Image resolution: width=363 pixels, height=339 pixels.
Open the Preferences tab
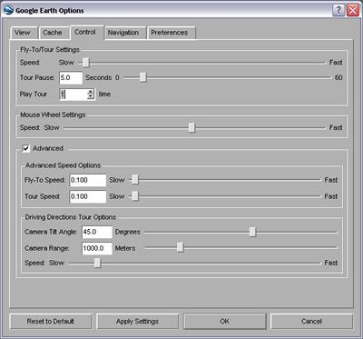point(171,33)
